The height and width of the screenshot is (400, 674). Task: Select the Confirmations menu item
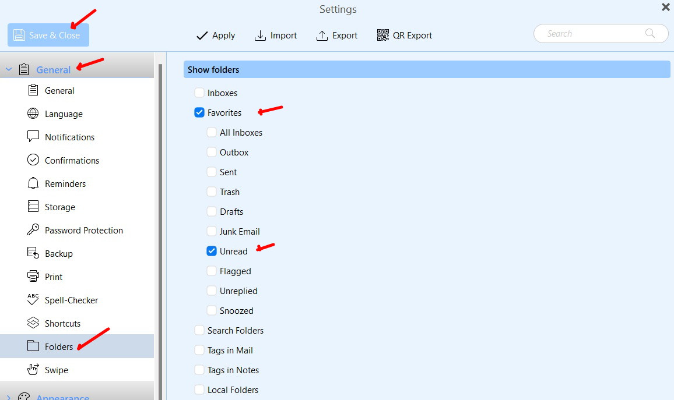77,160
